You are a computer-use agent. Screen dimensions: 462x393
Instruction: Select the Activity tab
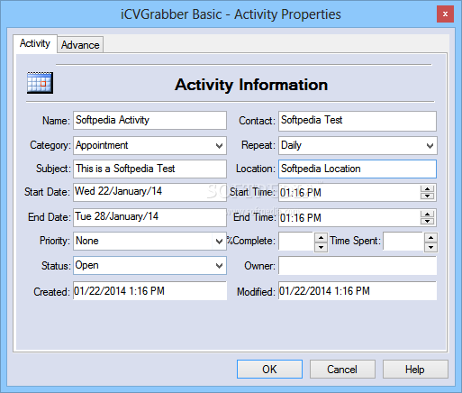(35, 43)
